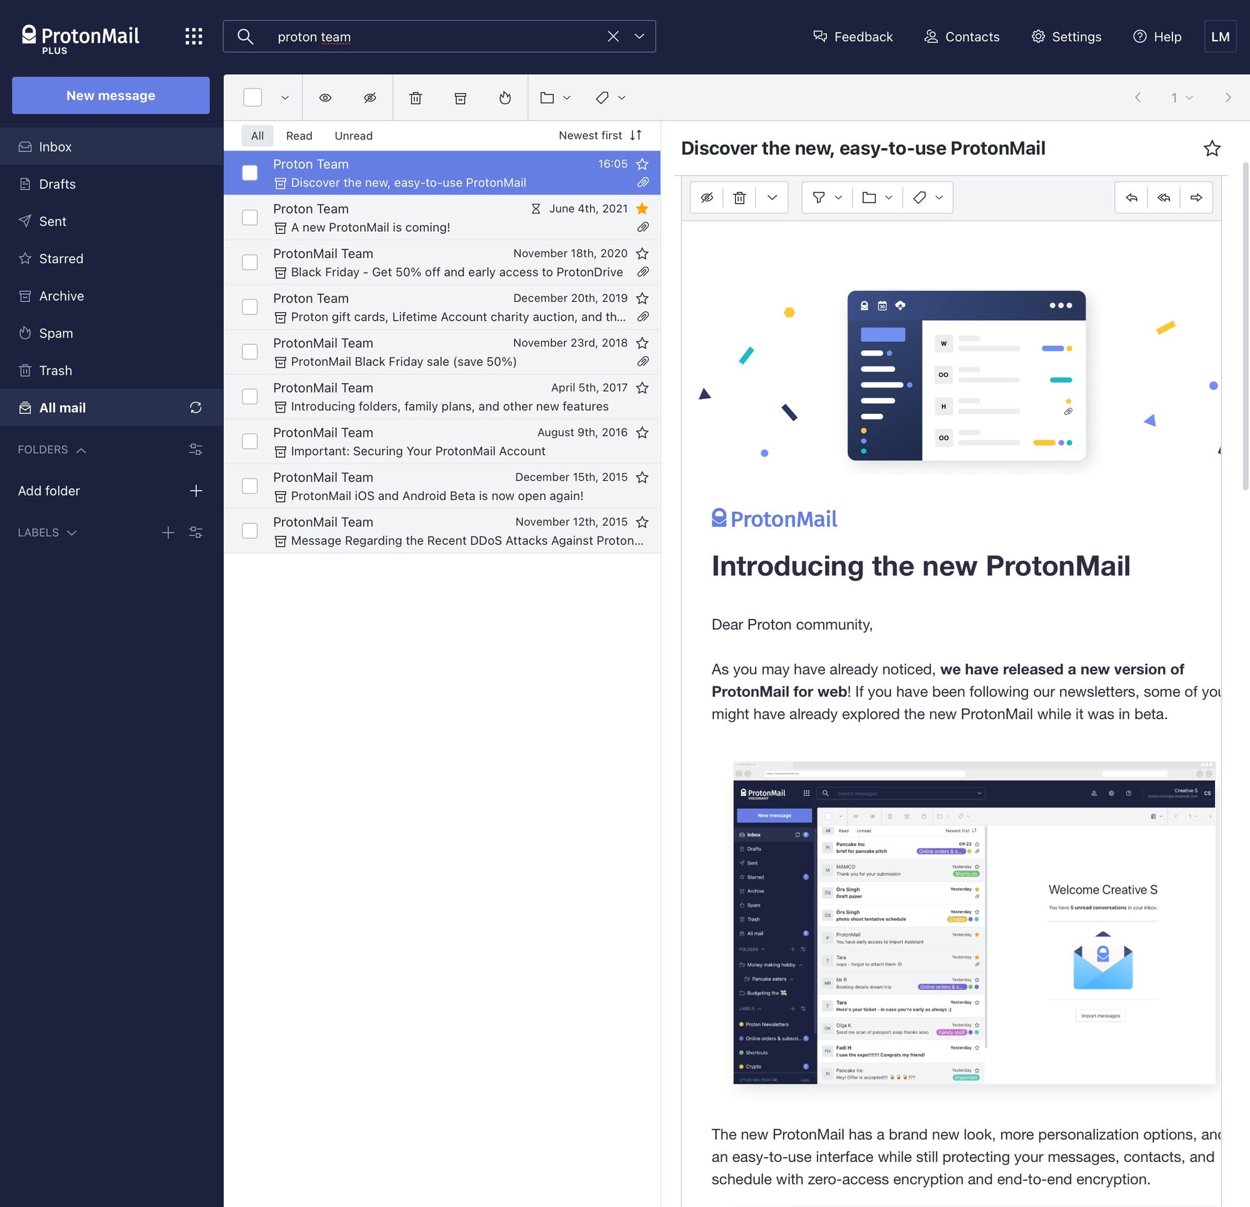Unstar the June 4th, 2021 email
Image resolution: width=1250 pixels, height=1207 pixels.
[x=642, y=209]
